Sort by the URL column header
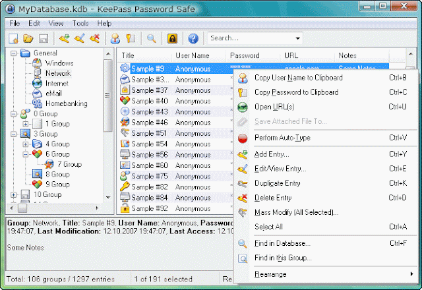 [x=307, y=55]
